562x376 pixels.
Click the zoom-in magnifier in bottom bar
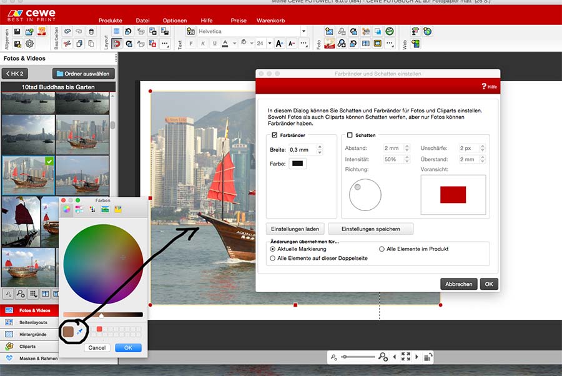pos(383,357)
